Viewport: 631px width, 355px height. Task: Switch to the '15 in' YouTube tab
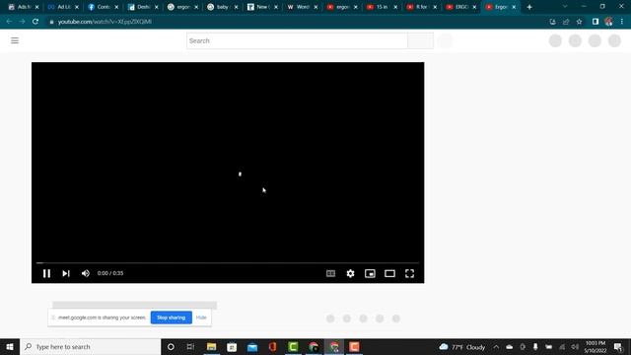[382, 7]
